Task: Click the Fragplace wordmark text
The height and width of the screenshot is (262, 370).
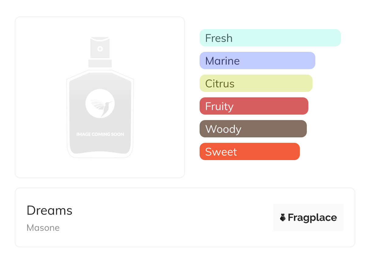Action: click(312, 218)
